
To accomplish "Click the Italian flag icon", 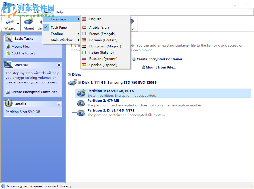I will click(x=84, y=52).
